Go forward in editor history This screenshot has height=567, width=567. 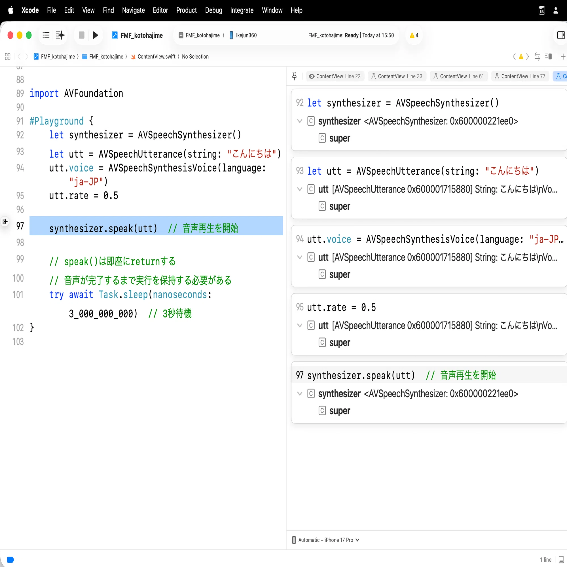27,56
